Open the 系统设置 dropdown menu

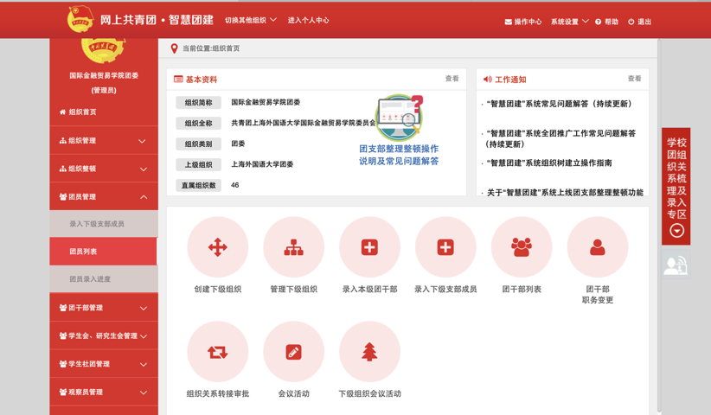point(569,22)
